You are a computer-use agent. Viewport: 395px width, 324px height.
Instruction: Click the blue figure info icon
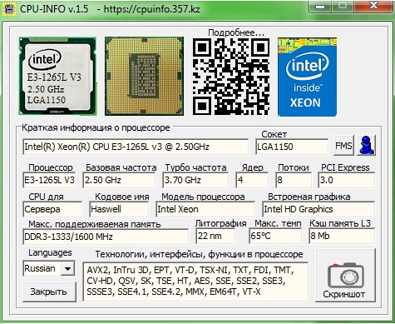click(x=367, y=145)
